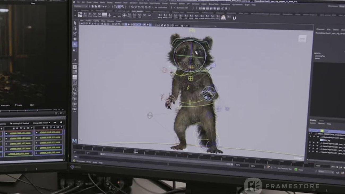Click the playback end frame field
The width and height of the screenshot is (345, 194).
point(241,165)
